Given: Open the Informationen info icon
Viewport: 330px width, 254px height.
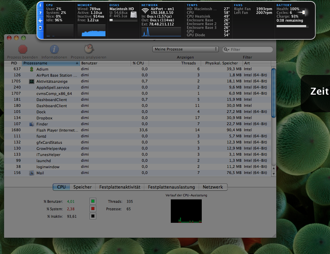Looking at the screenshot, I should click(54, 49).
